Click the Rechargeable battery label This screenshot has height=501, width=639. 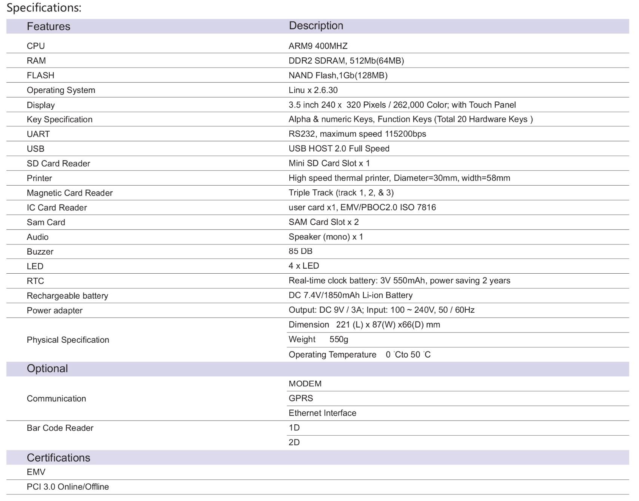[x=67, y=296]
